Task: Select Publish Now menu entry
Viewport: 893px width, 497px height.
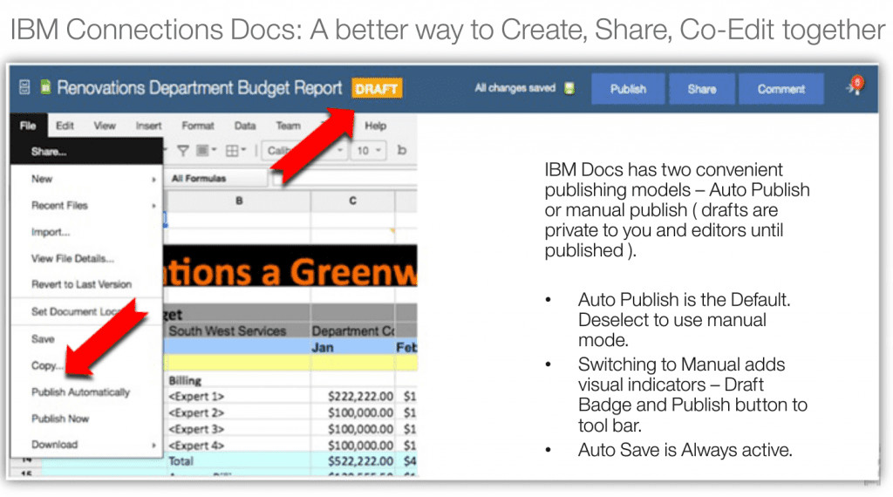Action: tap(86, 419)
